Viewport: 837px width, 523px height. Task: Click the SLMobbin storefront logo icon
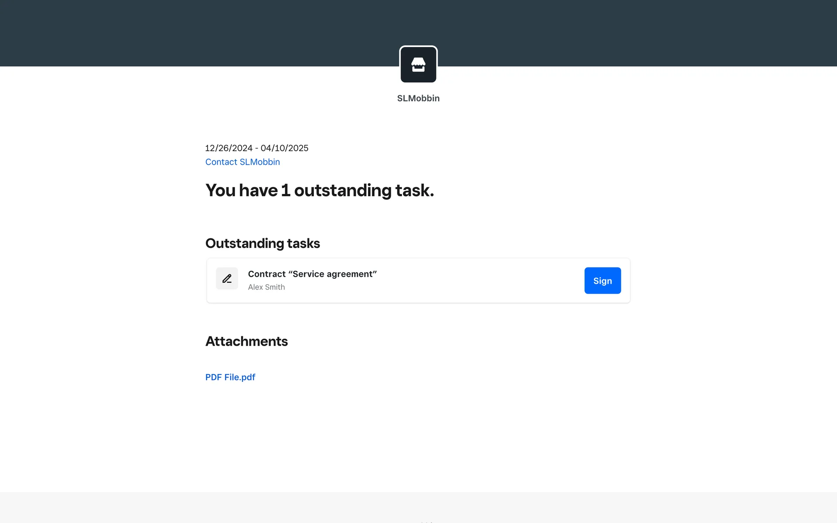pyautogui.click(x=418, y=65)
